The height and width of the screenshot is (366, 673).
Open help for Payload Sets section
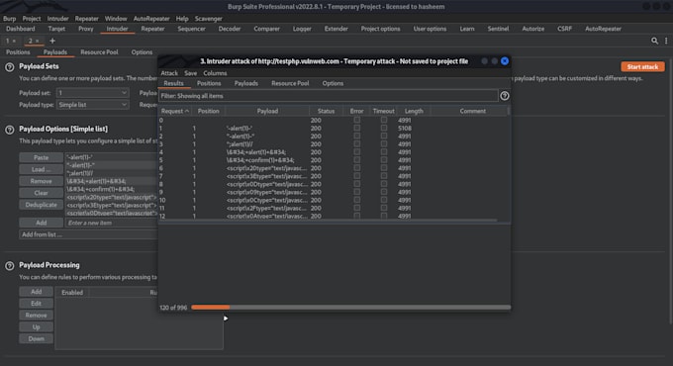click(x=10, y=67)
